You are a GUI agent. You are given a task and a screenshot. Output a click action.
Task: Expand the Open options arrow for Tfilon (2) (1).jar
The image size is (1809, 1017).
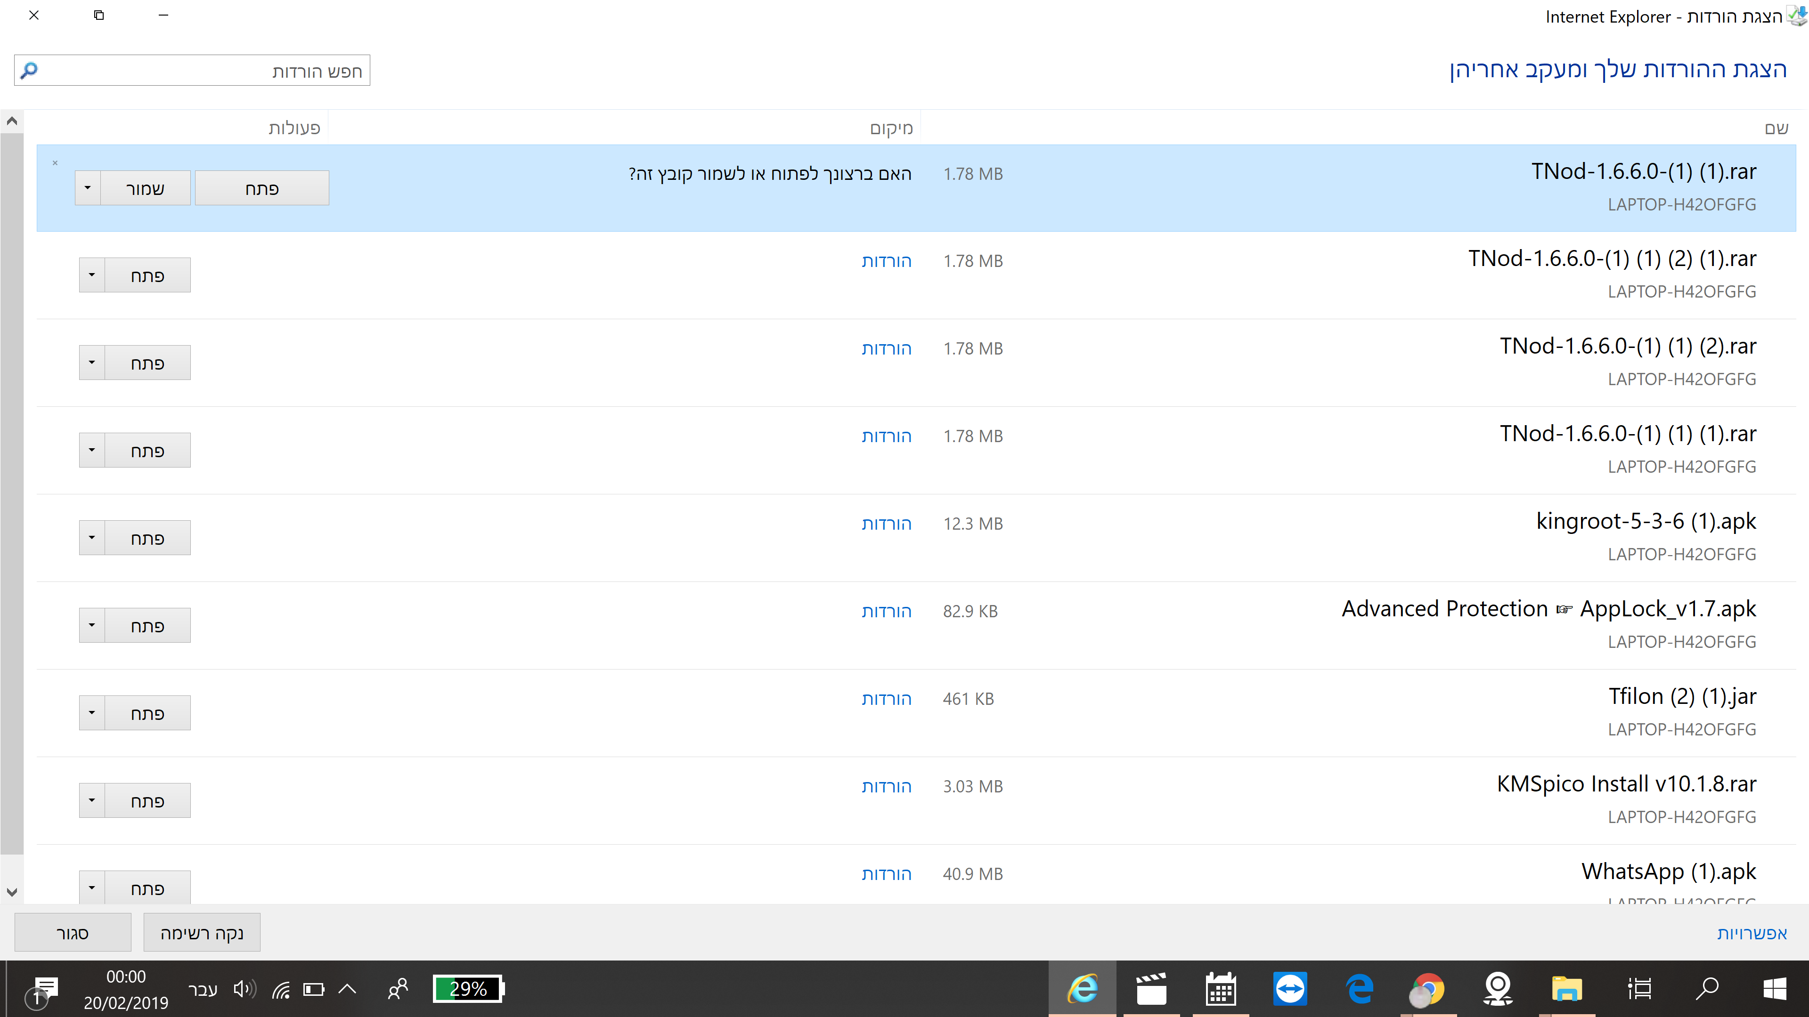coord(92,713)
